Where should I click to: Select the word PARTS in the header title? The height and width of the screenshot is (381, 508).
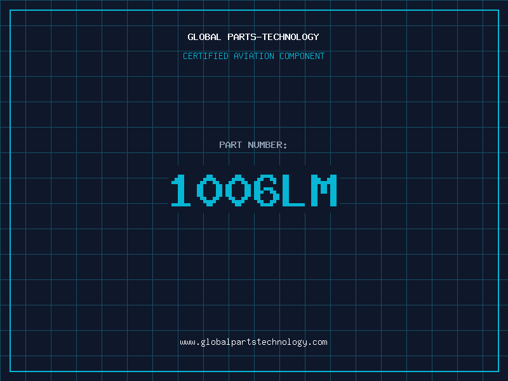click(x=242, y=37)
